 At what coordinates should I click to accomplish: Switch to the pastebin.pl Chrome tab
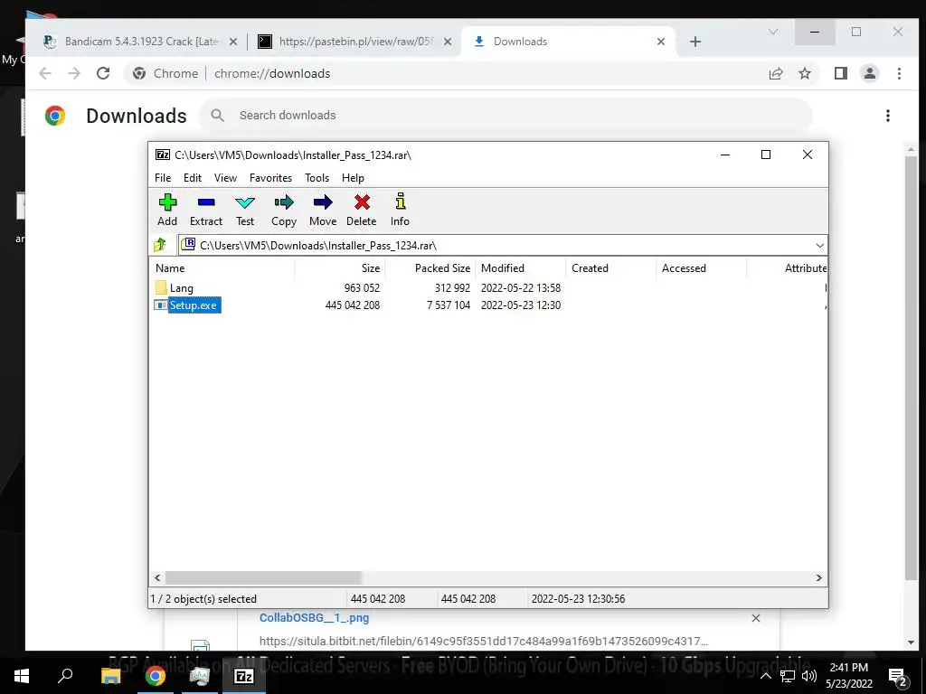354,42
